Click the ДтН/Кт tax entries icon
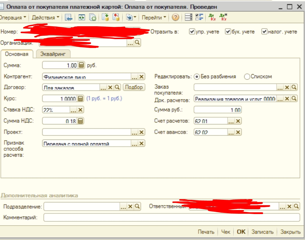 click(223, 18)
